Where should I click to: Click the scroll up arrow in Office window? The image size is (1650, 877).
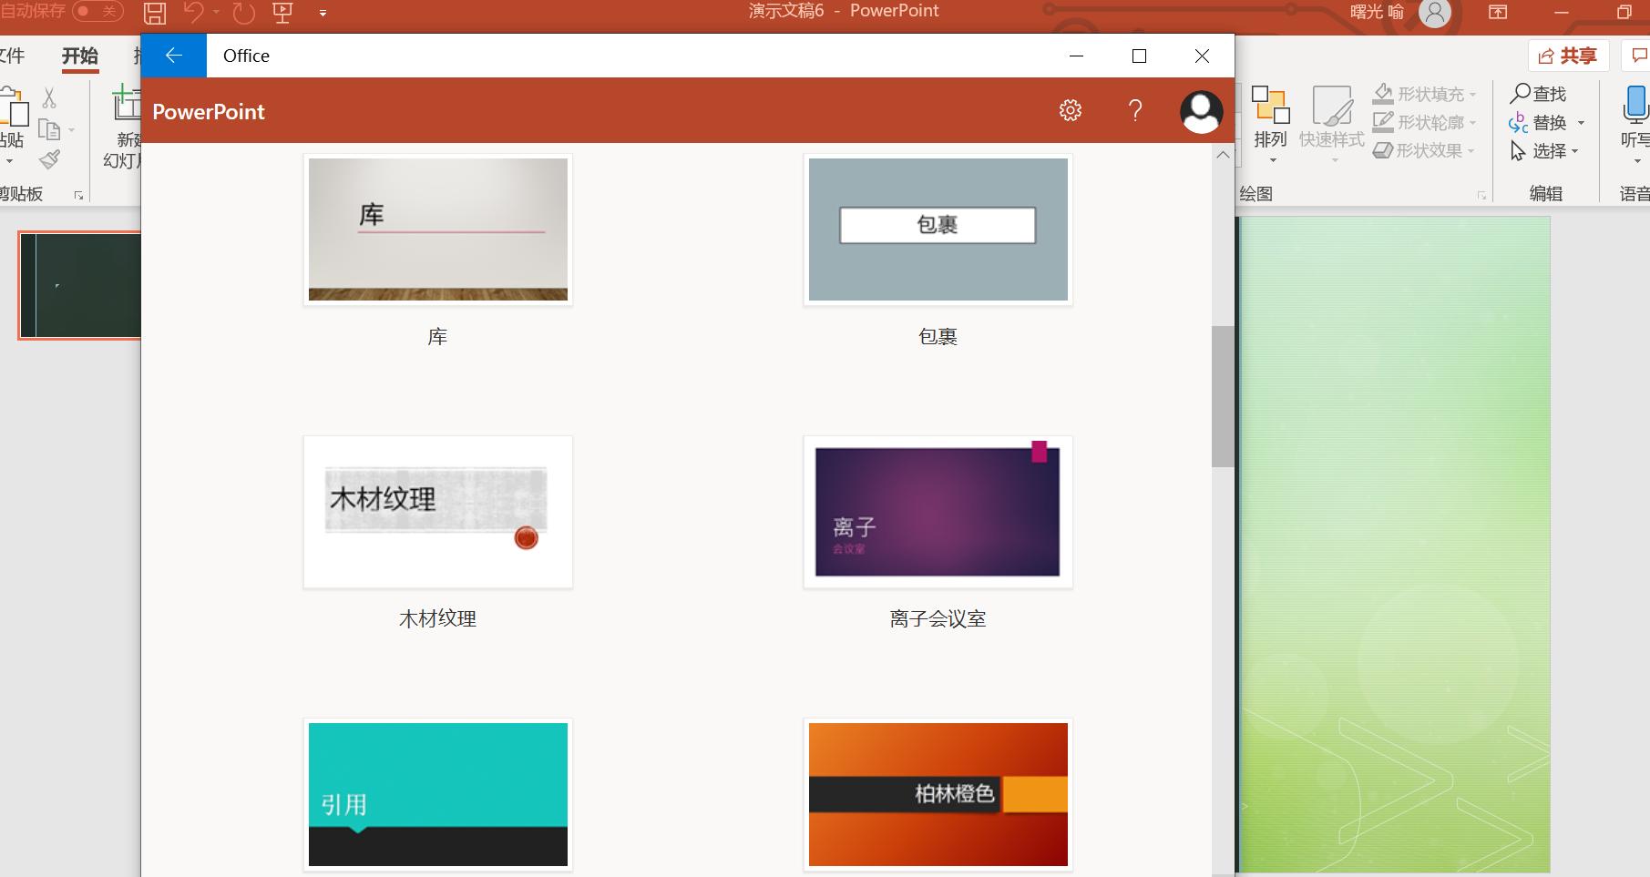click(x=1223, y=155)
